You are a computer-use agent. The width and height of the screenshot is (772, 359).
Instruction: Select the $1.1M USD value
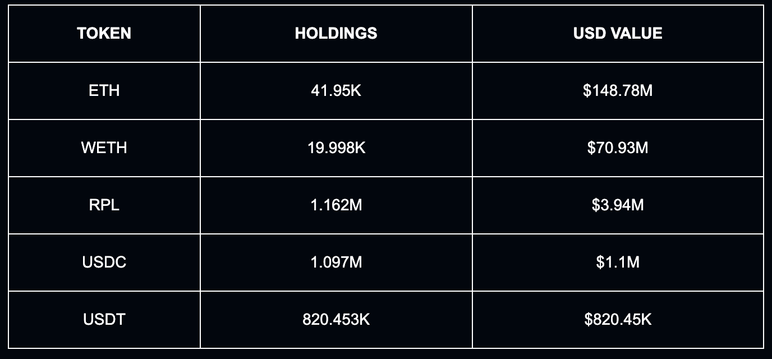point(618,262)
